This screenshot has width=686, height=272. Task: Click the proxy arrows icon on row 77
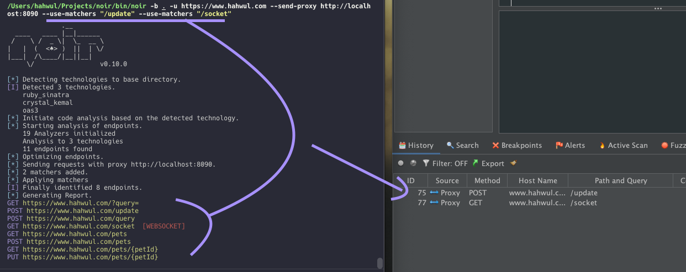pyautogui.click(x=434, y=203)
